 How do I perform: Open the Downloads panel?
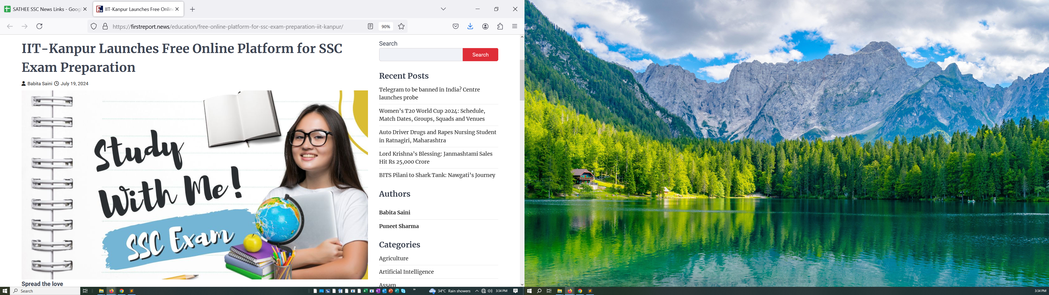click(470, 26)
